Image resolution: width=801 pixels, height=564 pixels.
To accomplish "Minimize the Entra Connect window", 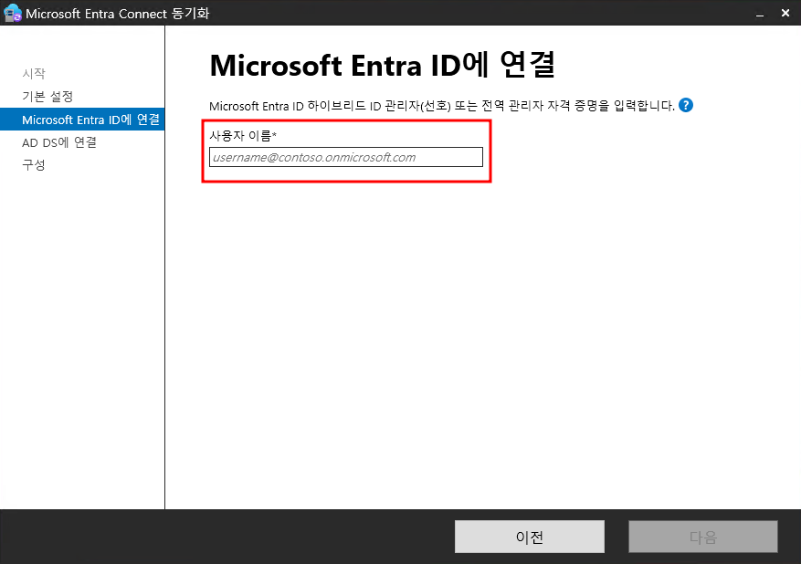I will (760, 14).
